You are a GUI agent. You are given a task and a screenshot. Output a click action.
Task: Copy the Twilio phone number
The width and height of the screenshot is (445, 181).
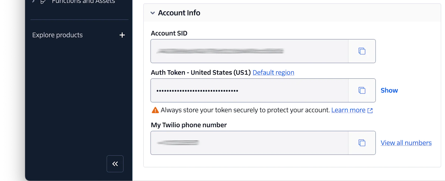point(362,143)
